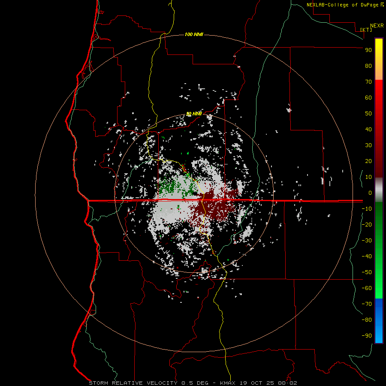Screen dimensions: 386x386
Task: Click the -60 value on the velocity scale
Action: point(367,288)
